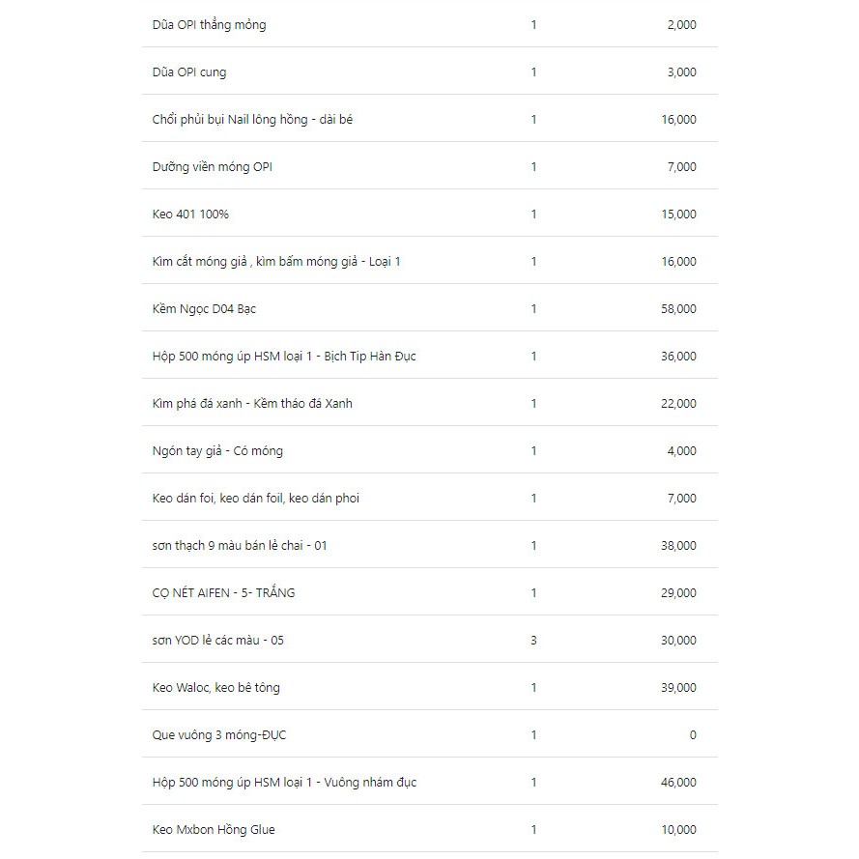Click the 58,000 price value
Viewport: 859px width, 859px height.
[678, 309]
